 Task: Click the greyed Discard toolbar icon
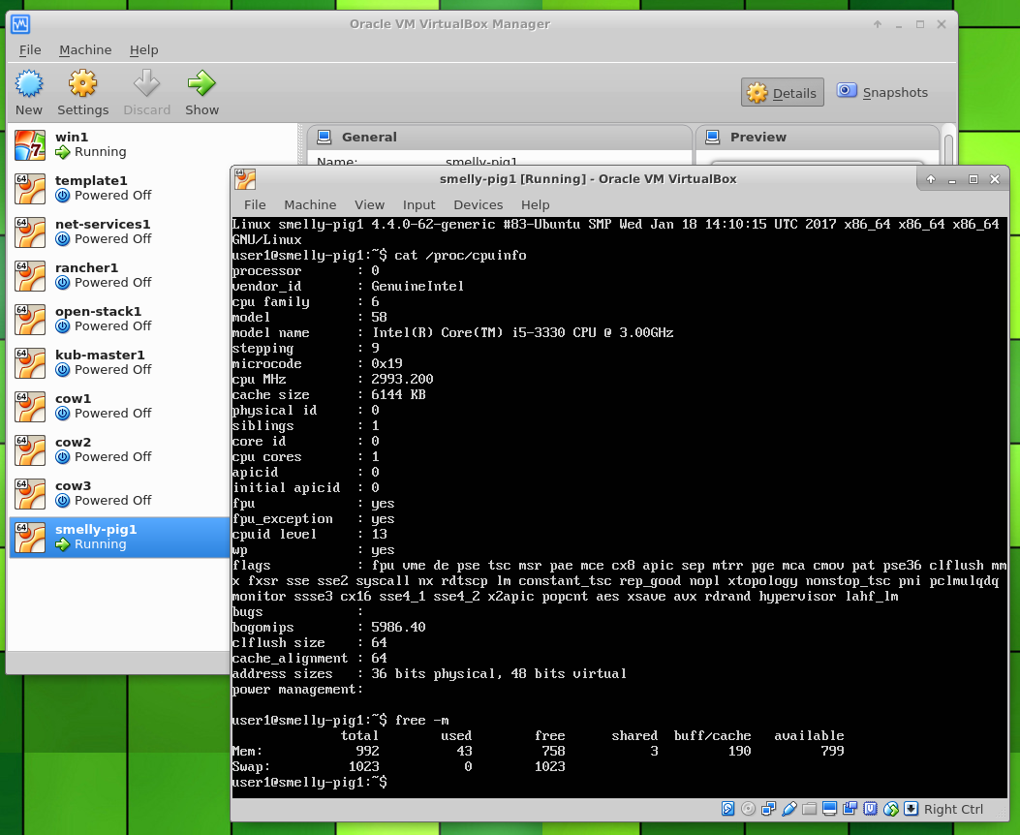click(x=147, y=83)
